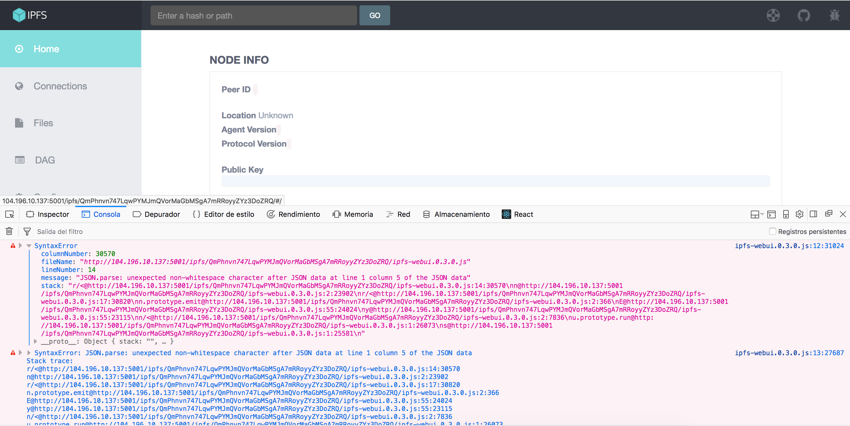Switch to the Red devtools tab
This screenshot has height=426, width=850.
398,214
